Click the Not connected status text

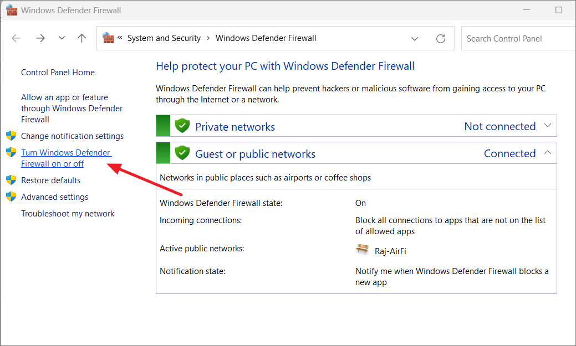click(500, 126)
